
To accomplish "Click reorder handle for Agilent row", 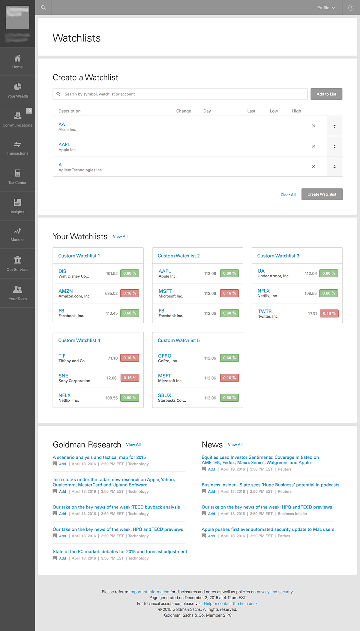I will 334,166.
